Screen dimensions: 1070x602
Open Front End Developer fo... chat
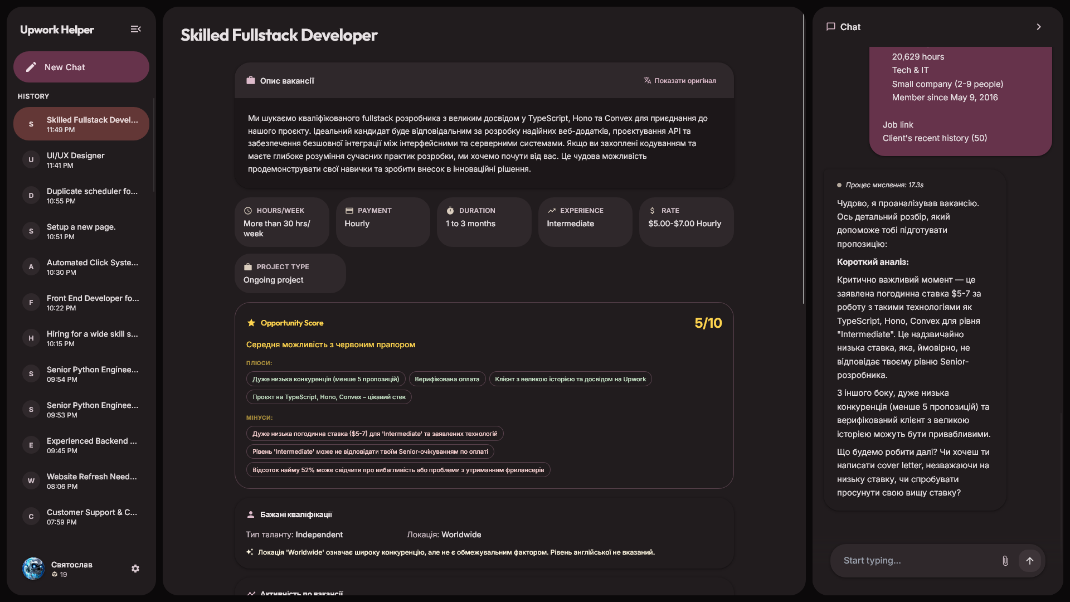coord(81,302)
